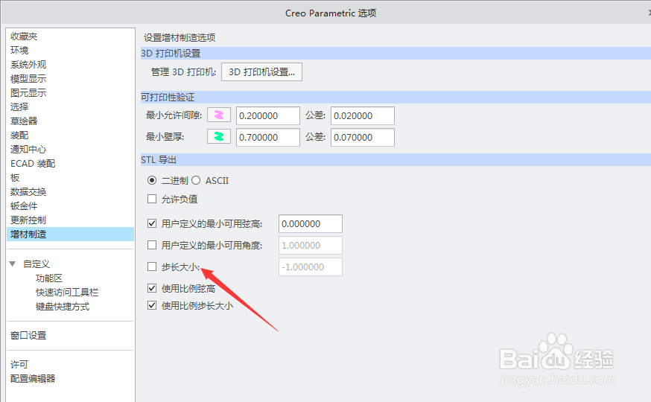
Task: Edit 最小允许间隙 公差 field 0.020000
Action: (363, 115)
